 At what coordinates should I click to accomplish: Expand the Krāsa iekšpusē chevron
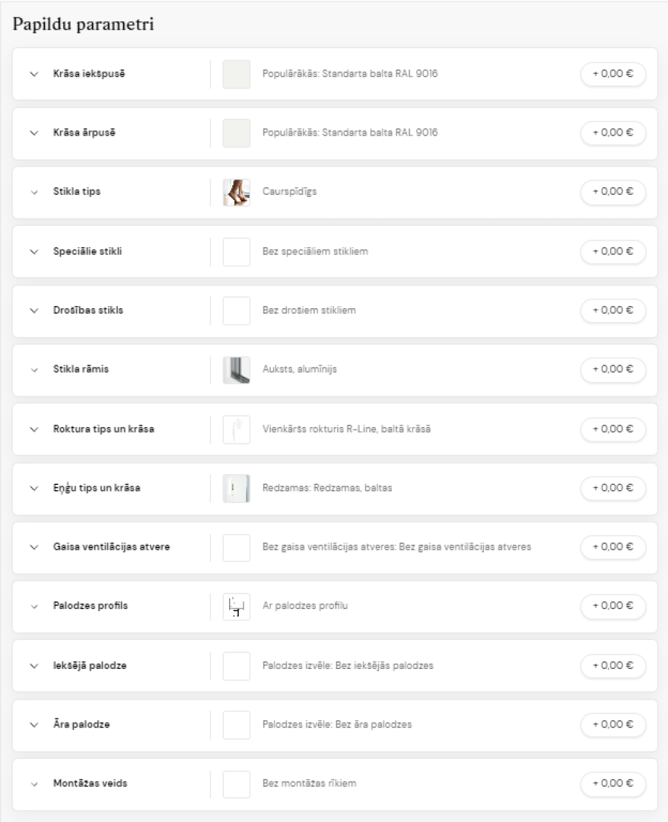click(x=34, y=75)
